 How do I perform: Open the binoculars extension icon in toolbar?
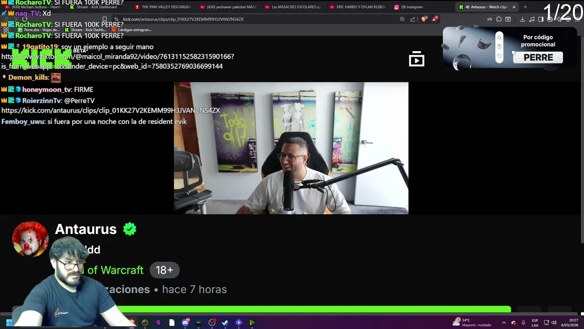(490, 19)
